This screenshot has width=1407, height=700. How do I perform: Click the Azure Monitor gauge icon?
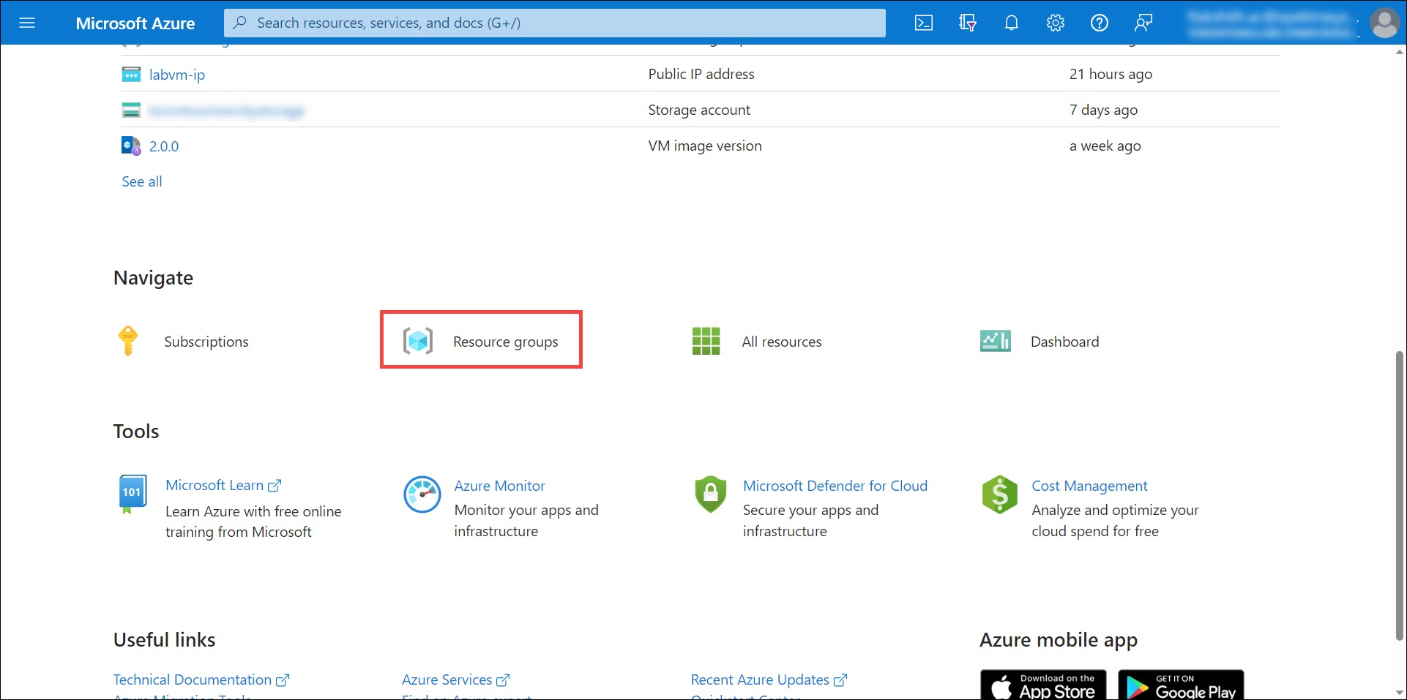click(422, 494)
